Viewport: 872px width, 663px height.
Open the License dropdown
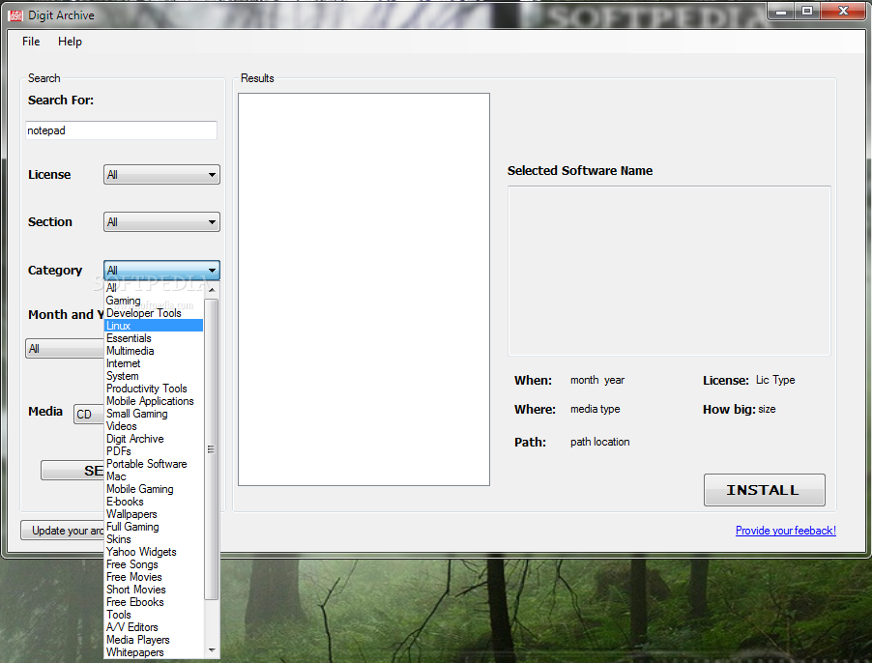161,175
